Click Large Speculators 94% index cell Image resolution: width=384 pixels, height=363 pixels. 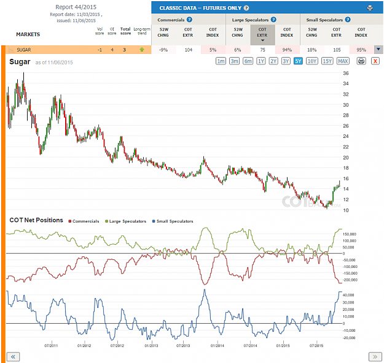[x=287, y=50]
